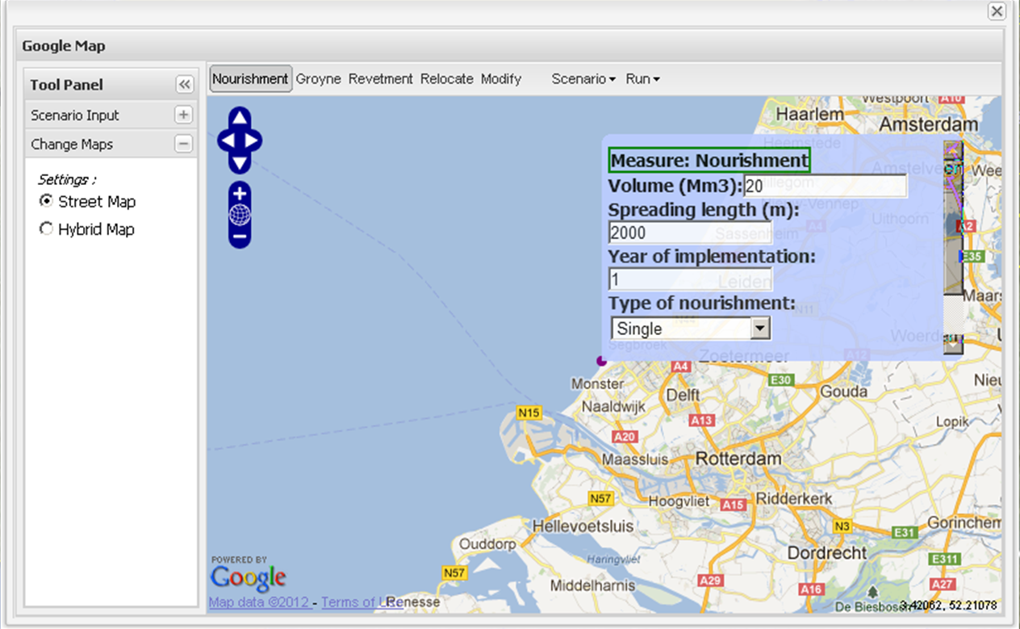
Task: Zoom out with the minus button
Action: pos(240,237)
